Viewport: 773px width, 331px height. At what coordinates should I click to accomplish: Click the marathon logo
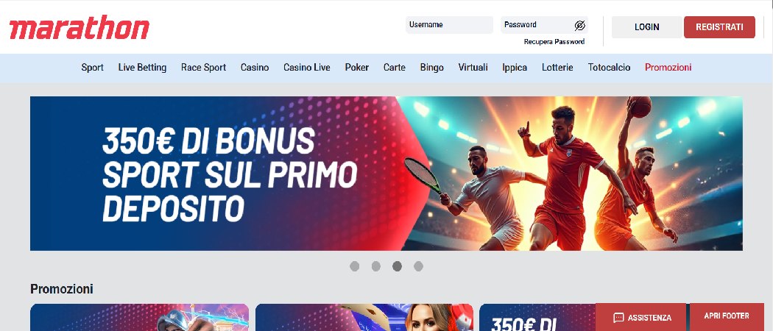coord(80,28)
